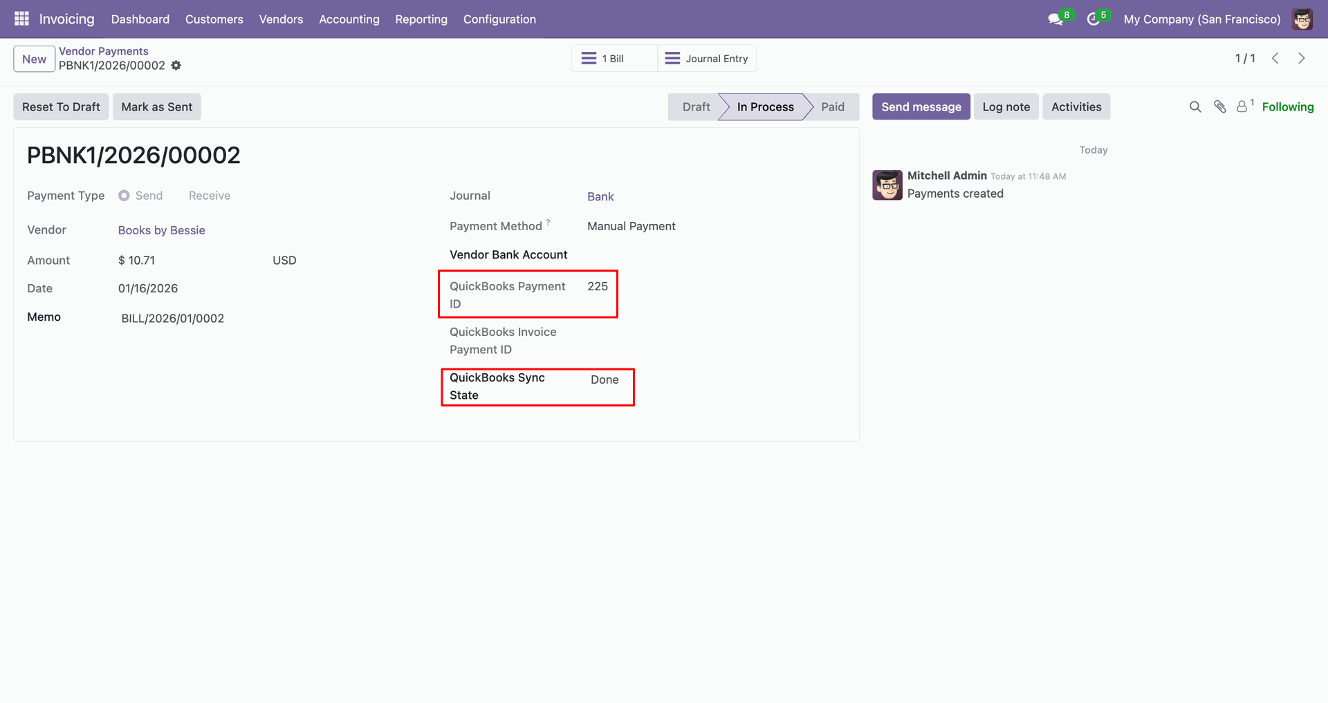Search chatter messages with the magnifier icon
This screenshot has height=703, width=1328.
1195,106
